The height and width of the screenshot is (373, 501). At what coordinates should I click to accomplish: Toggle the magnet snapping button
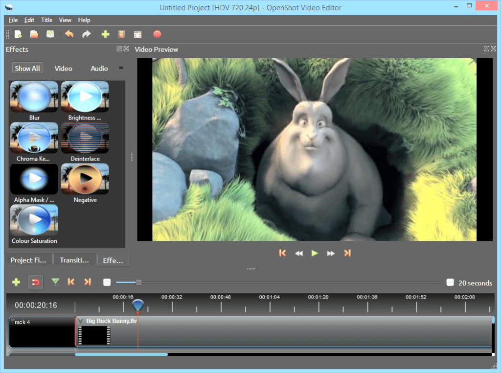click(35, 282)
